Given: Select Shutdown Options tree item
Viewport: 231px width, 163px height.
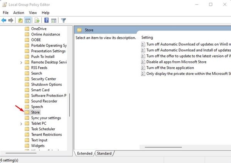Looking at the screenshot, I should (47, 84).
